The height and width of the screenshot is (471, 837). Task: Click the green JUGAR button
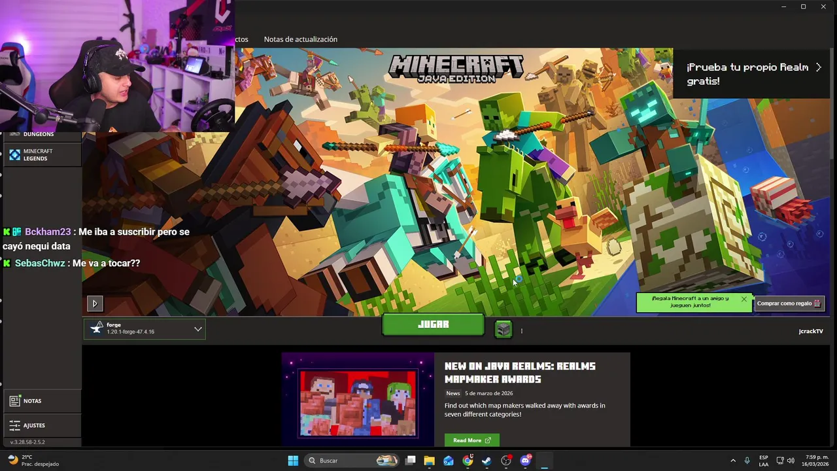click(433, 324)
